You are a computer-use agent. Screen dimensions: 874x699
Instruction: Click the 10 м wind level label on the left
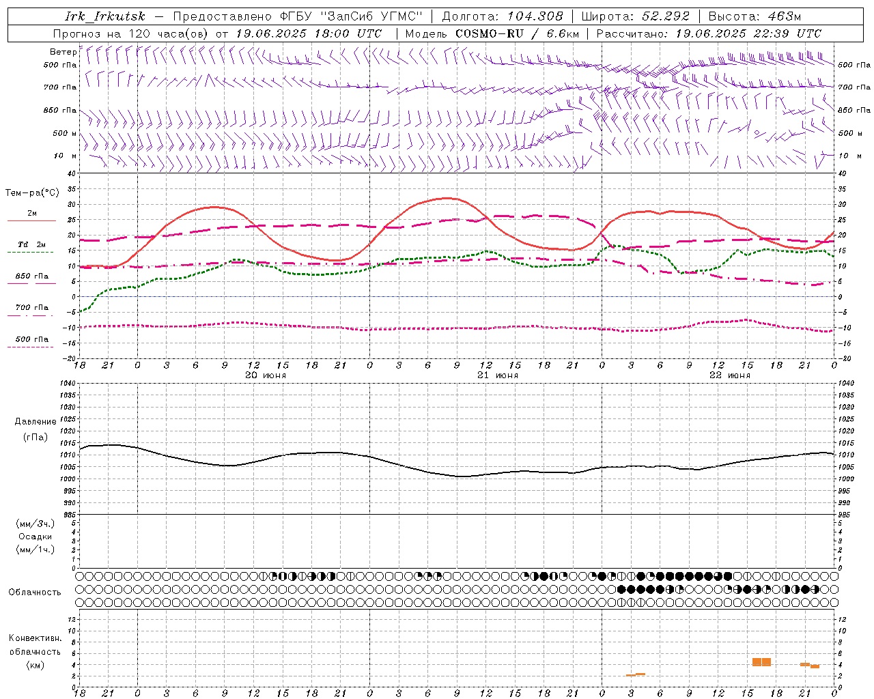point(65,156)
